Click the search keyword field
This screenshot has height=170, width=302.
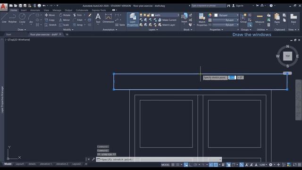[x=209, y=6]
